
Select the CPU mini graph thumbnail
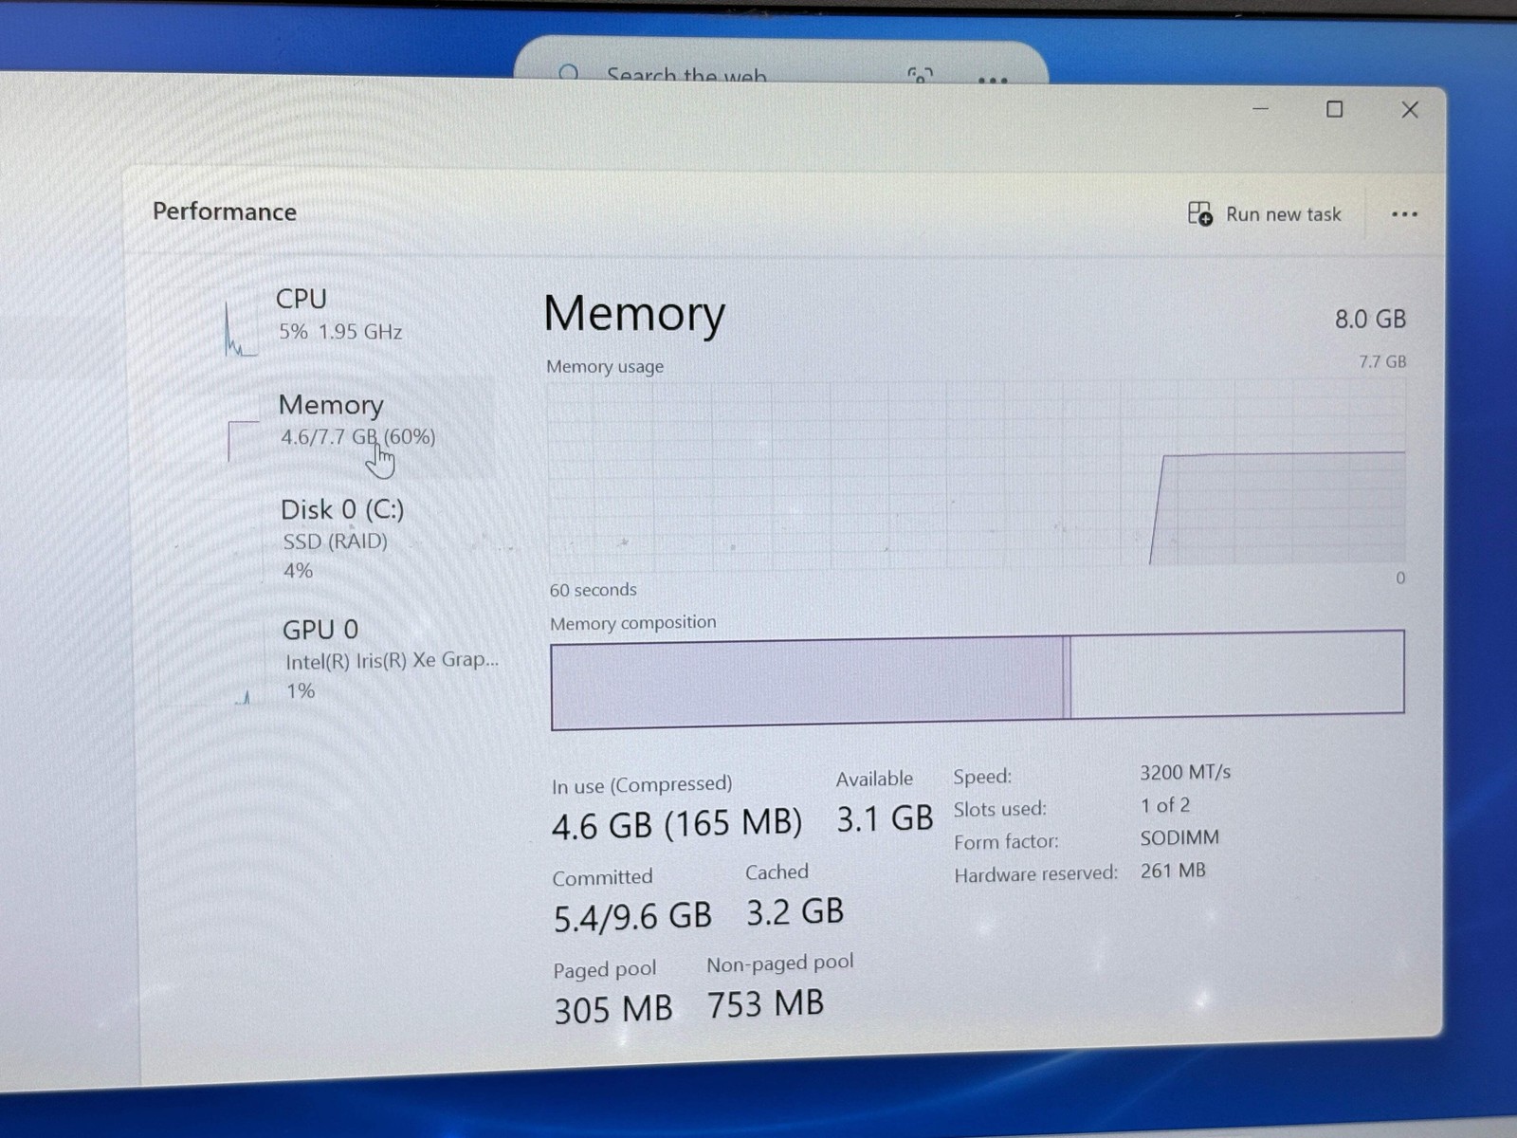coord(240,328)
